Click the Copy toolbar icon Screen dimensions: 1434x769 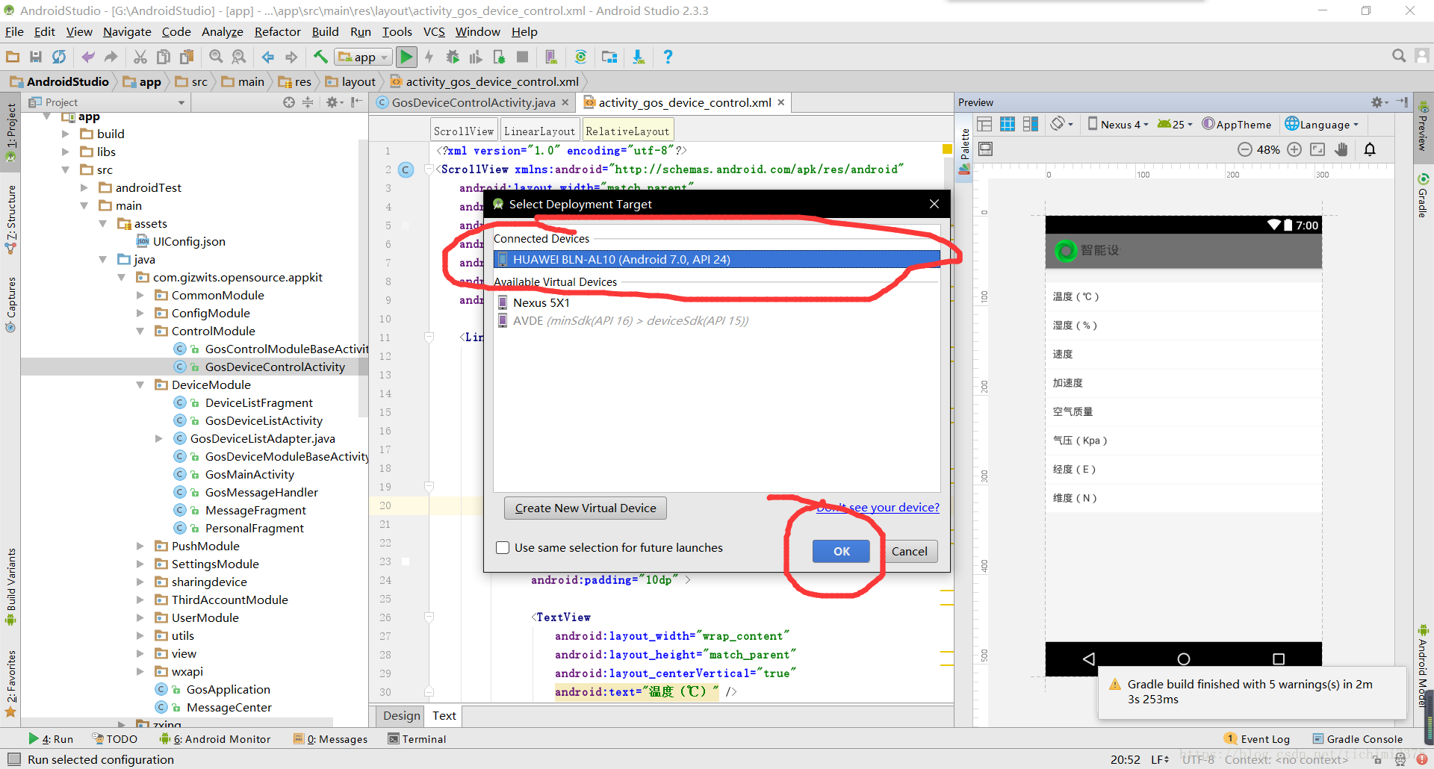coord(164,57)
